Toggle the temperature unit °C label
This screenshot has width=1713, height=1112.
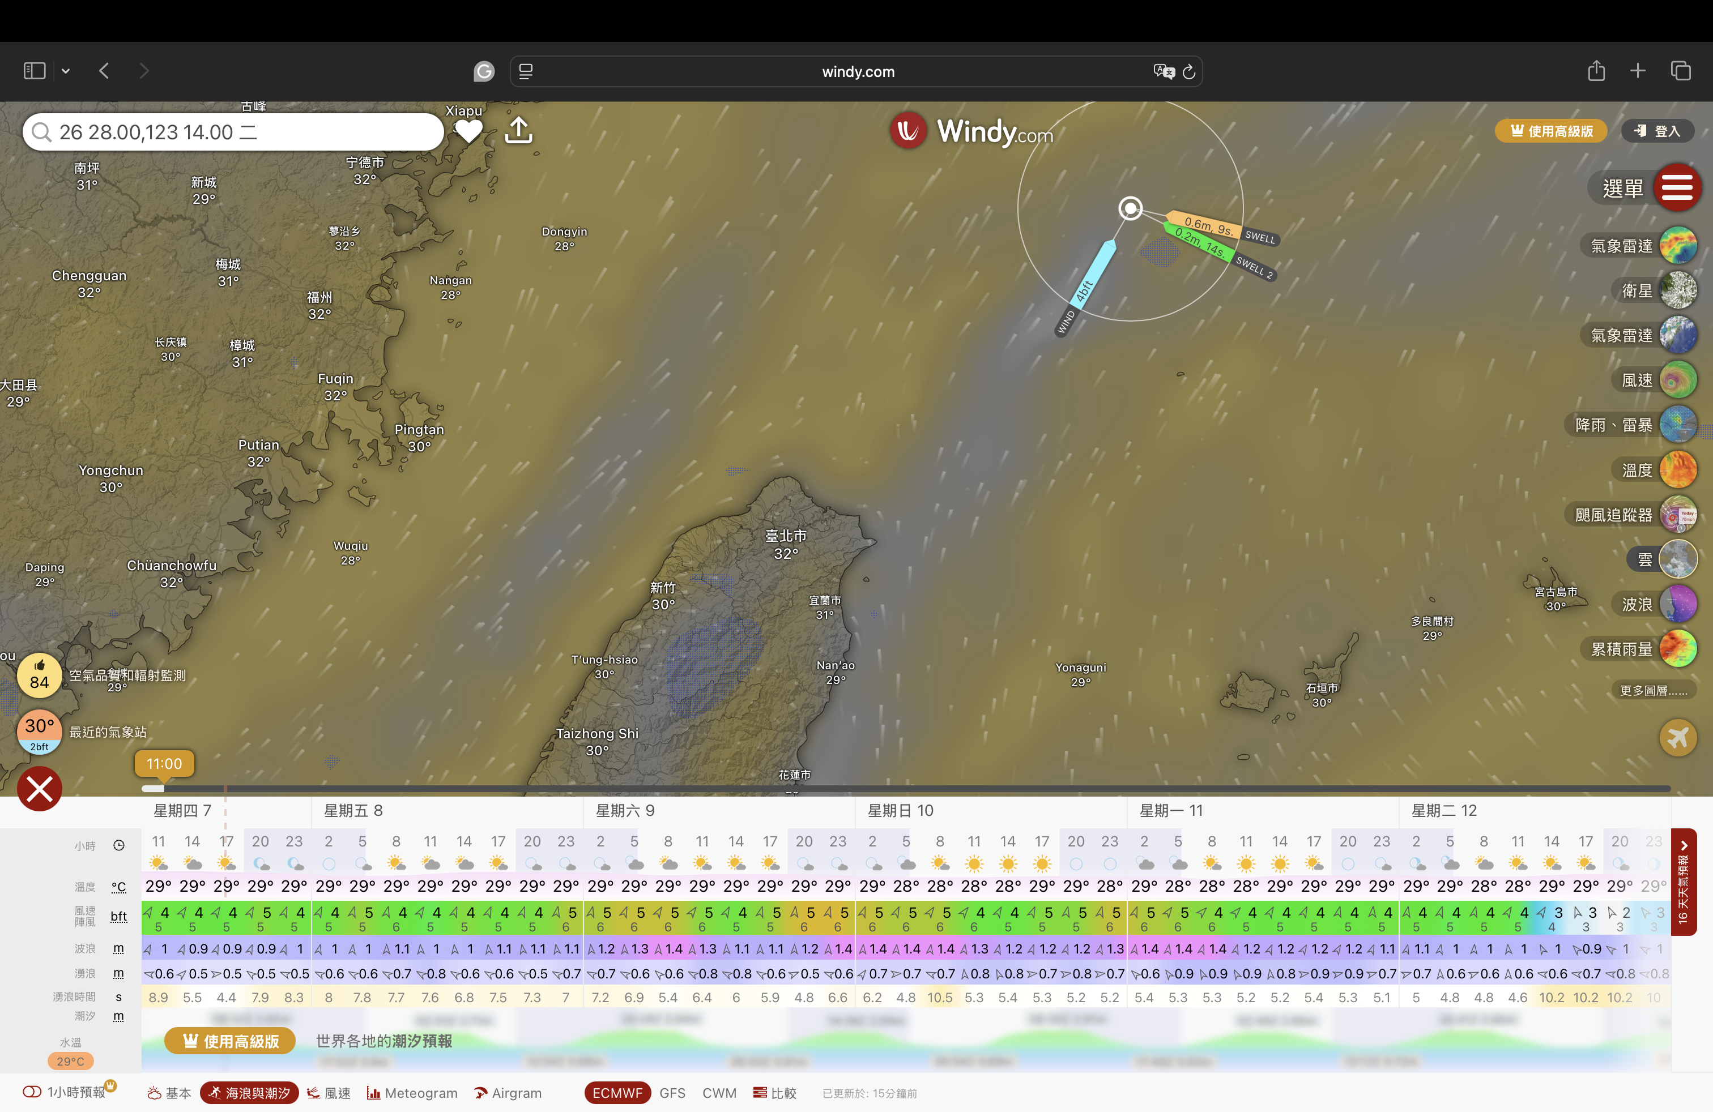point(119,887)
